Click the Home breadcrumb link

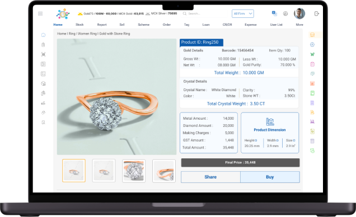point(62,34)
